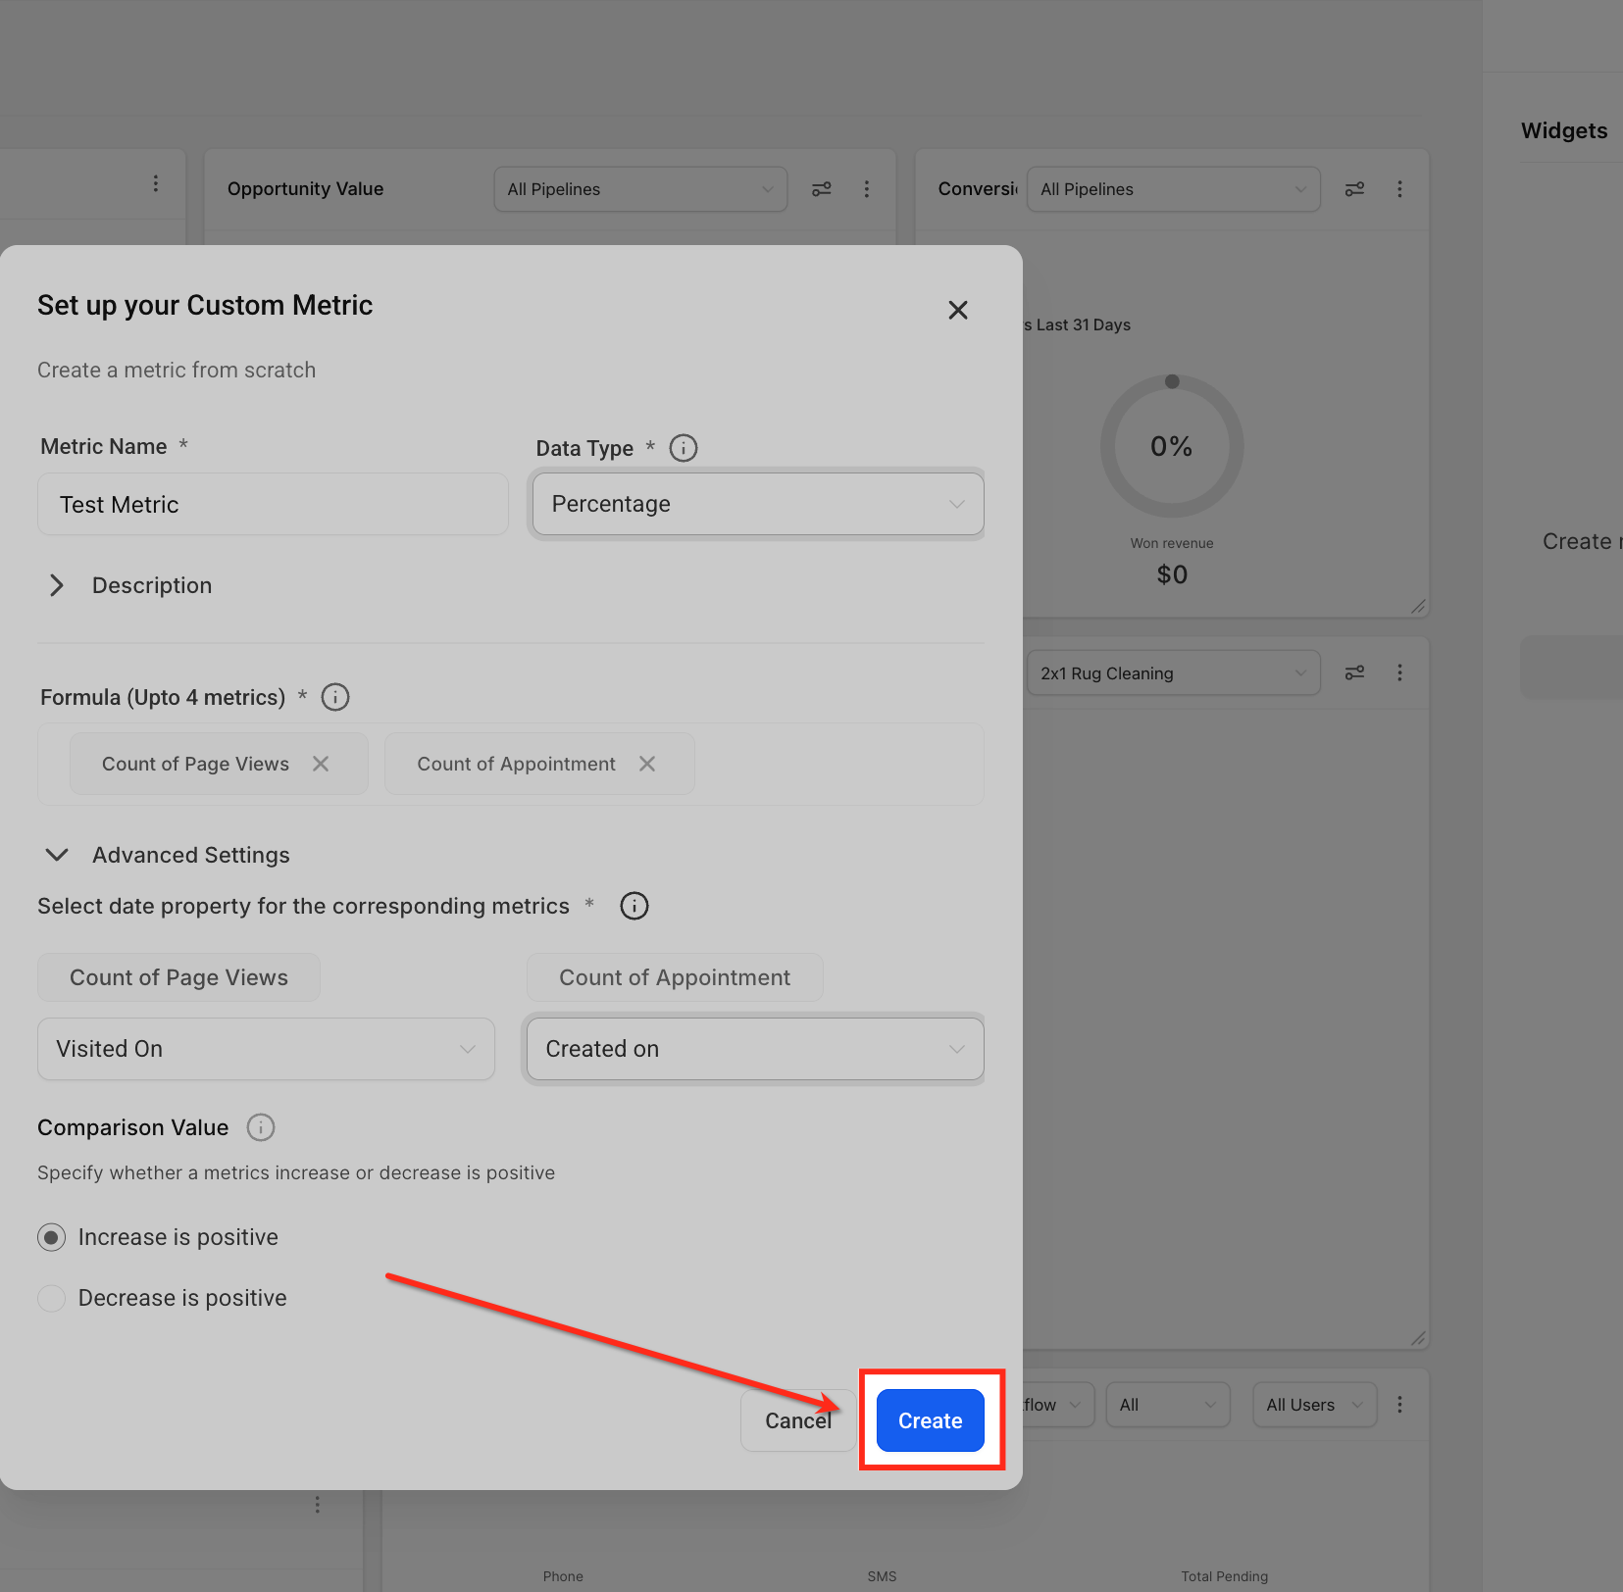Open filter settings icon beside 2x1 Rug Cleaning
Screen dimensions: 1623x1592
click(1354, 672)
